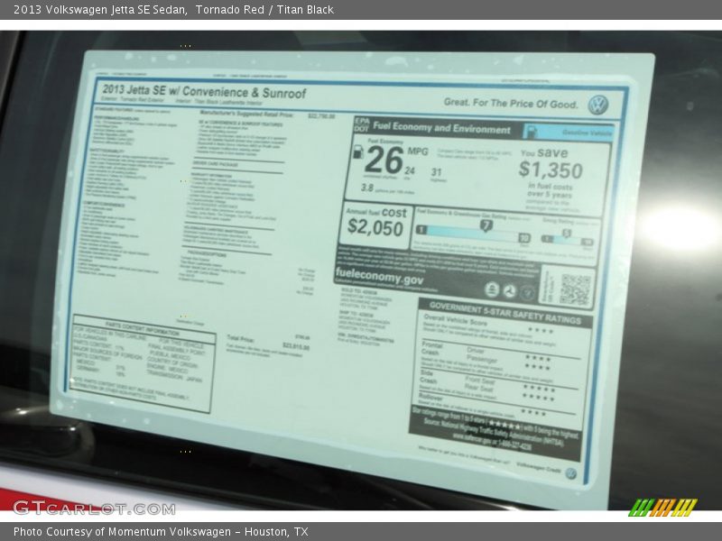Viewport: 722px width, 541px height.
Task: Click the QR code on the sticker
Action: pyautogui.click(x=575, y=289)
